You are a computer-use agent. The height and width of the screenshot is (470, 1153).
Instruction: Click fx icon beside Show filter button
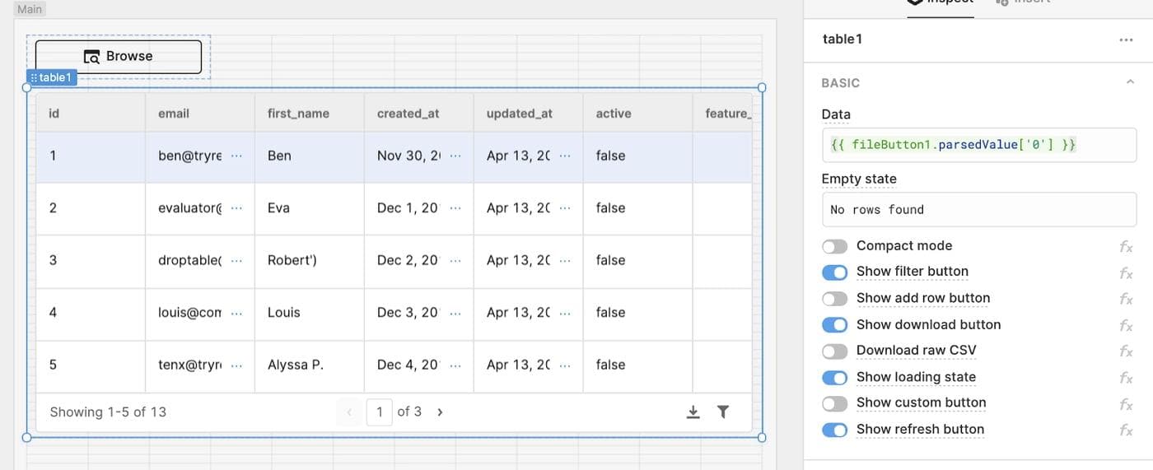[1126, 272]
